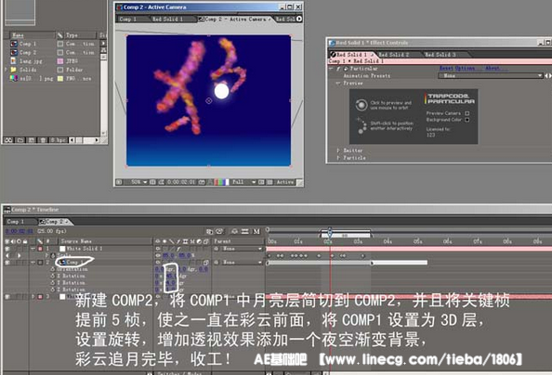Collapse the Preview section in Particular
552x375 pixels.
pyautogui.click(x=338, y=83)
